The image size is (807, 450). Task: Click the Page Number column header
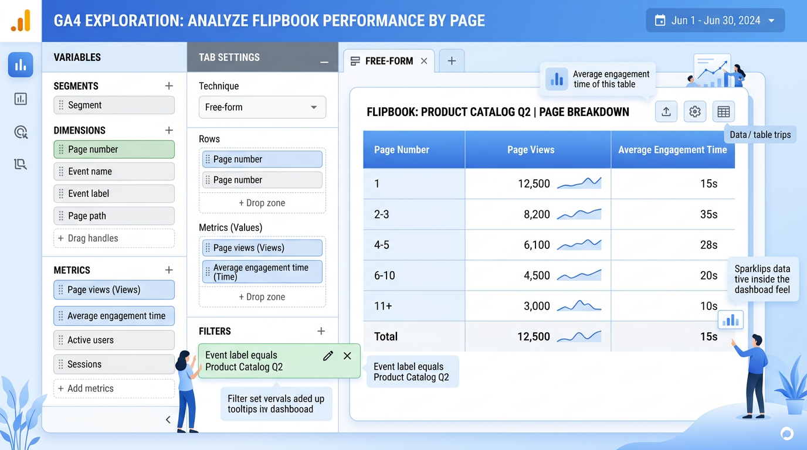click(414, 150)
